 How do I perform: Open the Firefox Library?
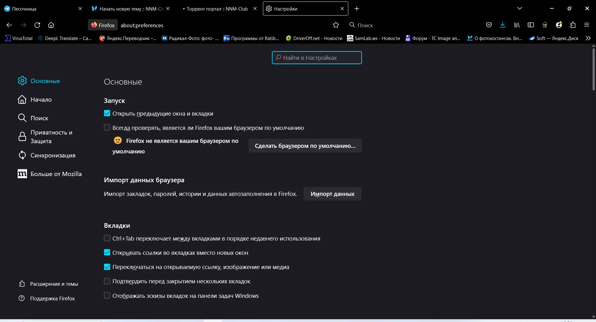click(x=517, y=25)
